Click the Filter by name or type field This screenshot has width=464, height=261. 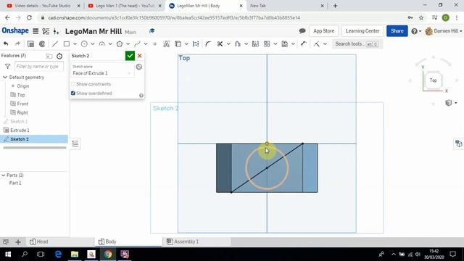[38, 66]
